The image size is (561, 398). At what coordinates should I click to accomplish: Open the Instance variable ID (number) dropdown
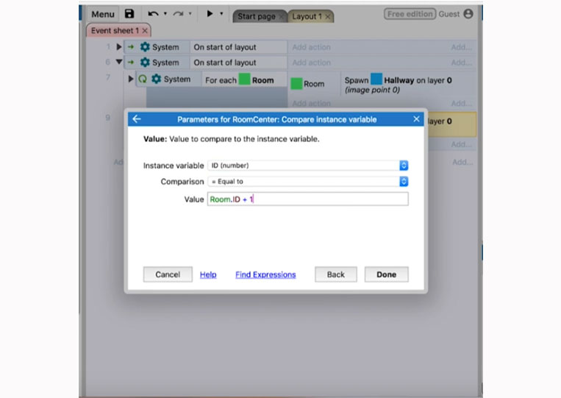(x=307, y=166)
